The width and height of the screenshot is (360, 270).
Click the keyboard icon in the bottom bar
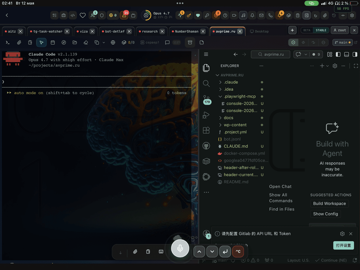click(161, 252)
